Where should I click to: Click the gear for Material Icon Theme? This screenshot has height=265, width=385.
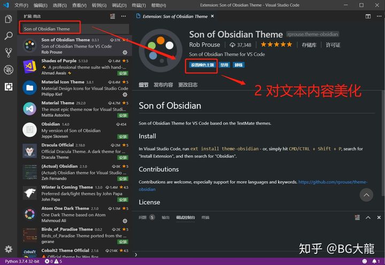coord(125,95)
